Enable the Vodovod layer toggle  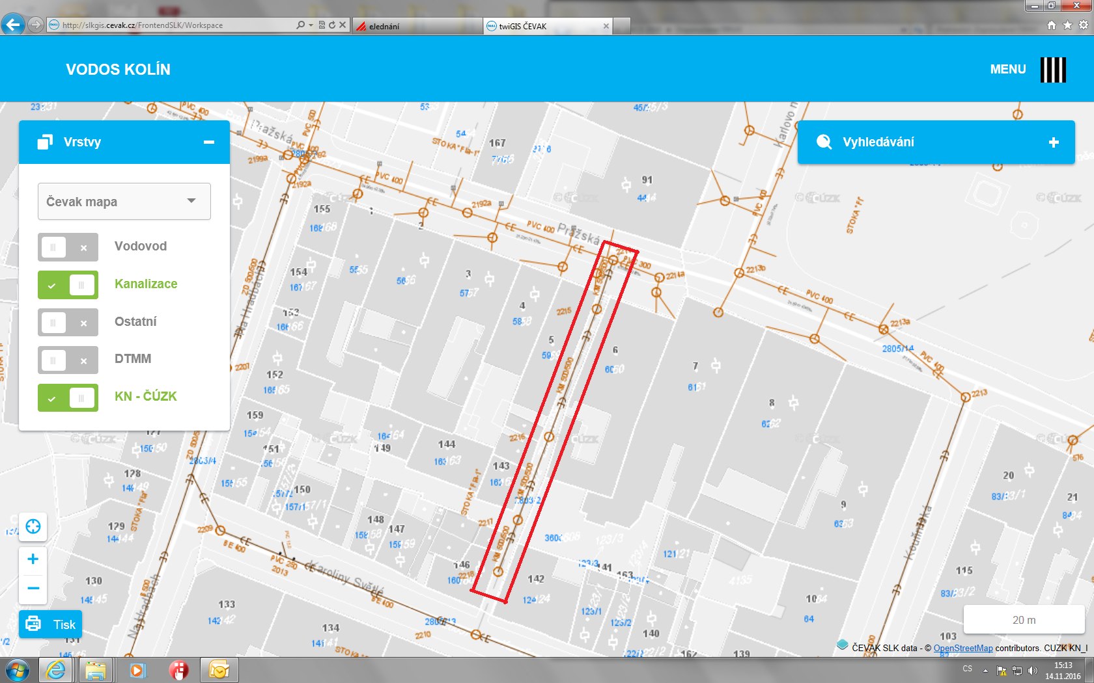tap(68, 247)
